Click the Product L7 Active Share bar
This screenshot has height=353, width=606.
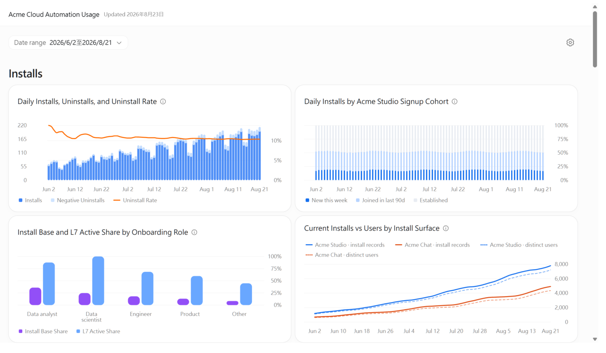197,290
